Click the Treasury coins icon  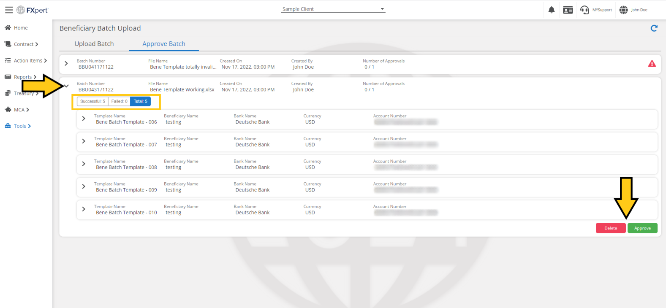coord(8,93)
